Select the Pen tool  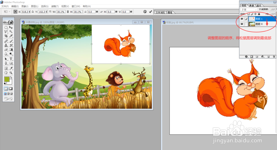[x=6, y=63]
